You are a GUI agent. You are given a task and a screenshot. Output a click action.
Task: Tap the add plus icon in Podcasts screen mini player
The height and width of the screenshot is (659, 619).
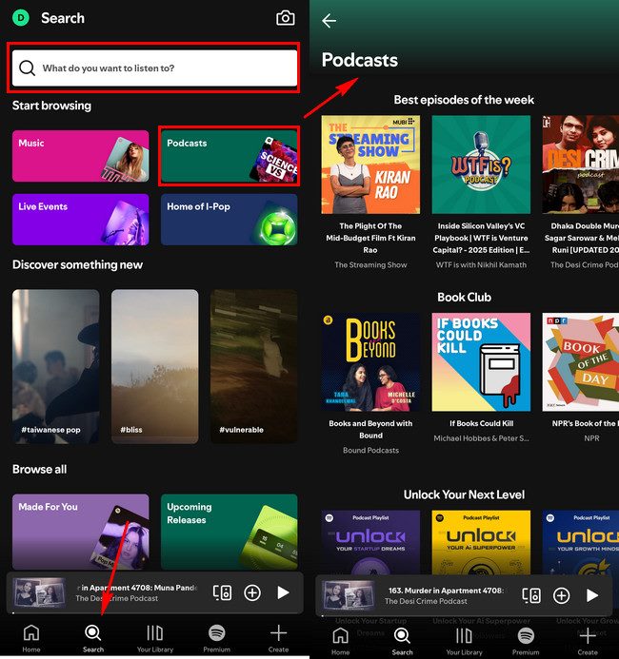pos(562,595)
